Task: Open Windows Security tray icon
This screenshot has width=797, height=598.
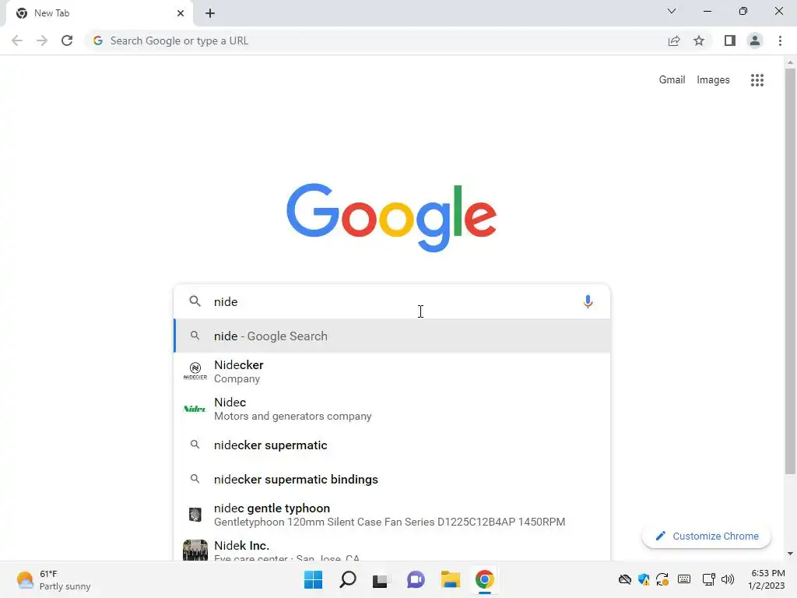Action: click(644, 579)
